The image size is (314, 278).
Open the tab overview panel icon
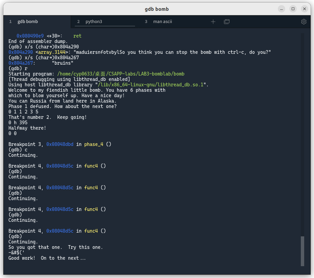pos(227,22)
